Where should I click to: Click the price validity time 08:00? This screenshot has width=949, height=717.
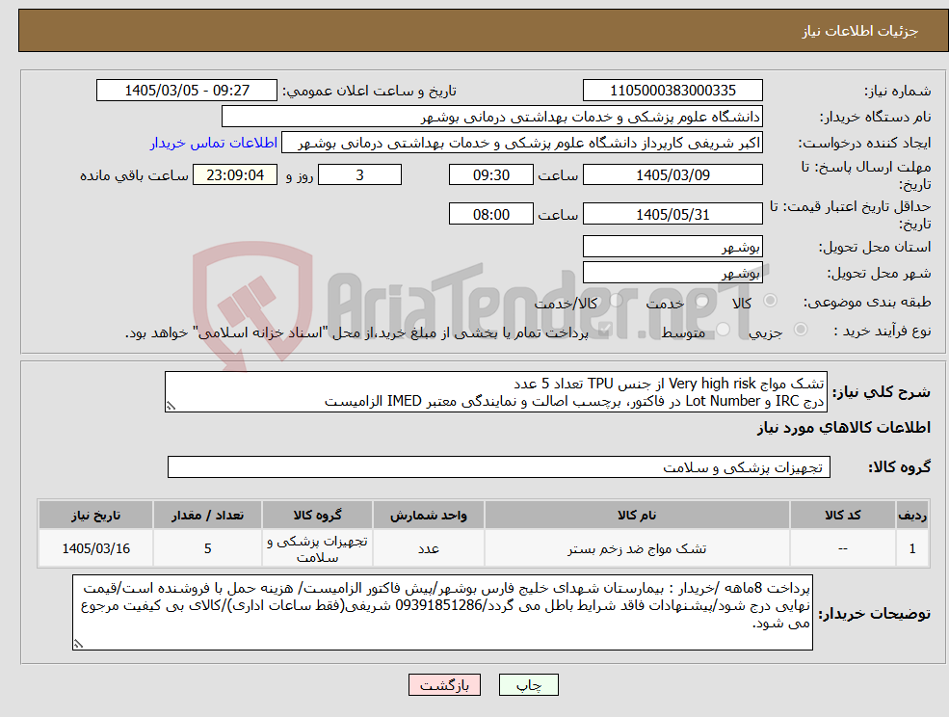point(490,214)
